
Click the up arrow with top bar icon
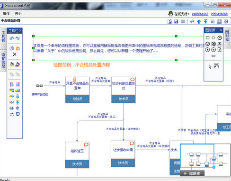205,21
